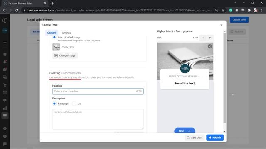Open the ads megaphone icon in sidebar
This screenshot has width=266, height=149.
5,100
